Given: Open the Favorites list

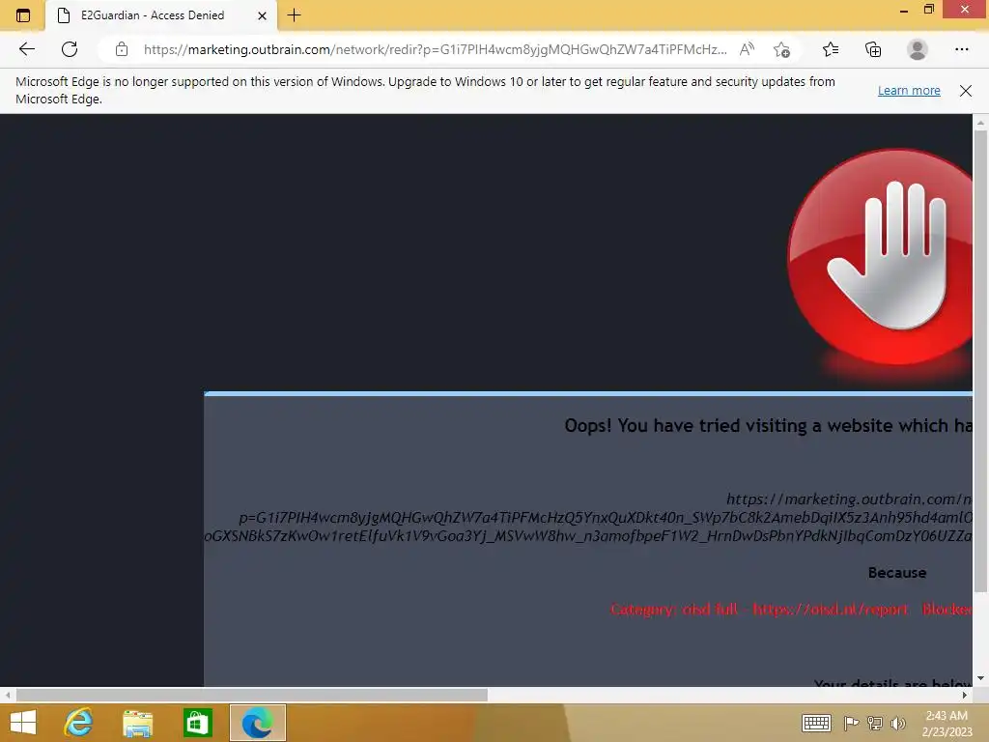Looking at the screenshot, I should point(831,49).
